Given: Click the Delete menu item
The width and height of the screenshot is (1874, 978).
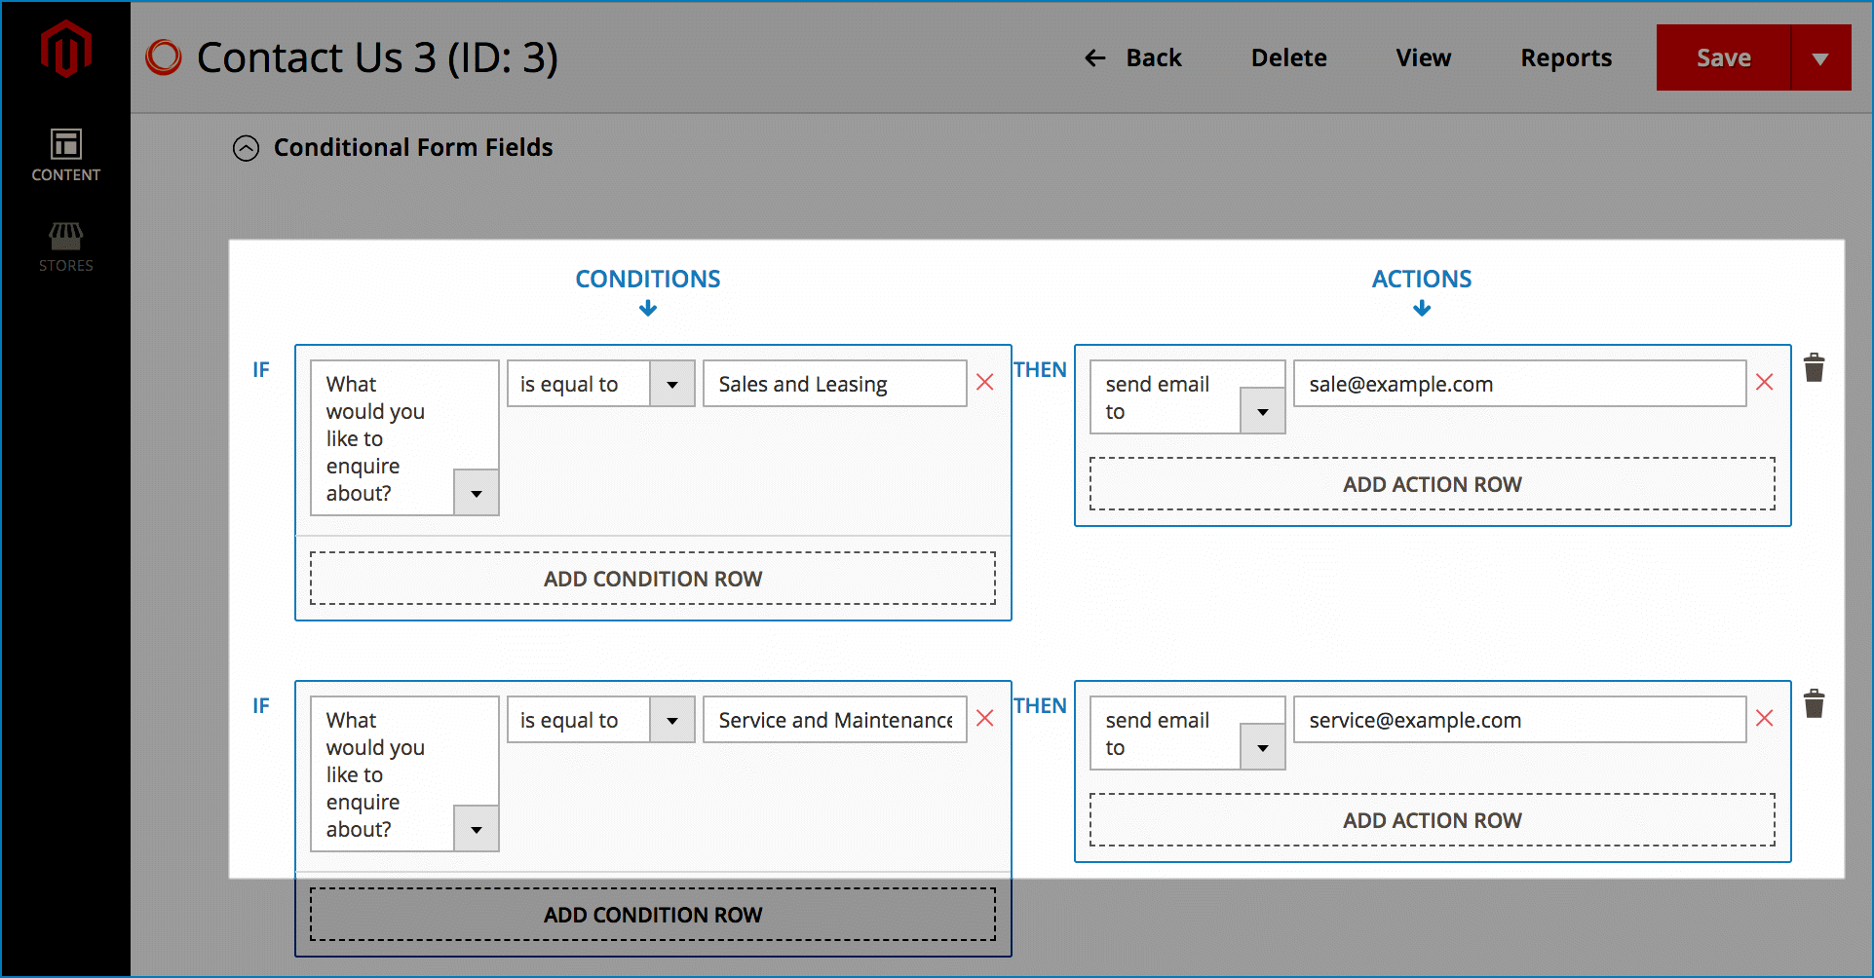Looking at the screenshot, I should 1288,58.
